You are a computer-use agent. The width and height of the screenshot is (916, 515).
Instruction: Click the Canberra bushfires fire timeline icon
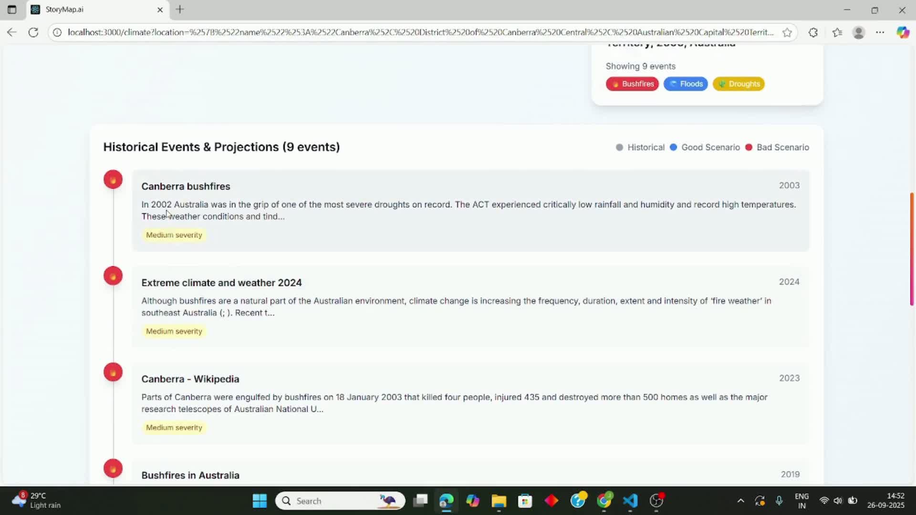(x=113, y=180)
